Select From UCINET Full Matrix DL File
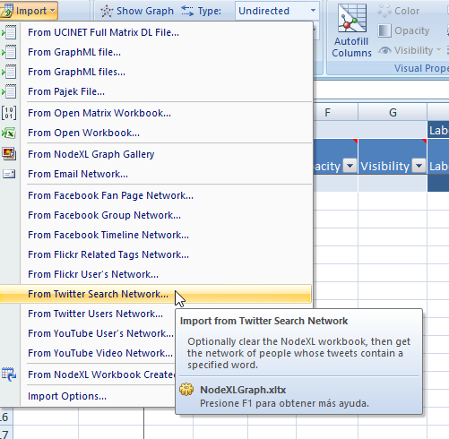 click(155, 32)
